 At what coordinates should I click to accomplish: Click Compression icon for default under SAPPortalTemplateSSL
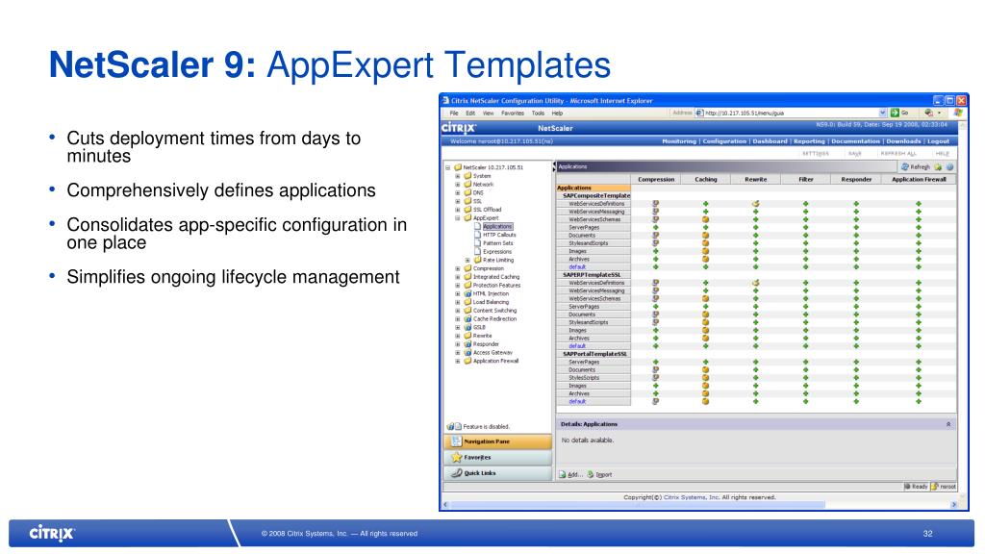pos(656,401)
